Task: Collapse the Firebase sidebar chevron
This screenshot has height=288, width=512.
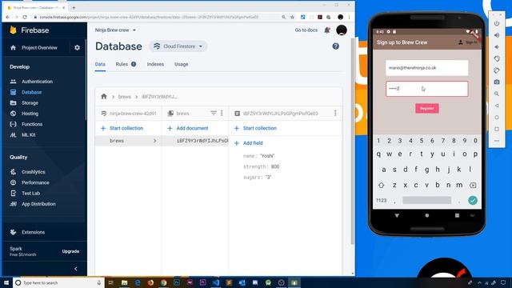Action: [76, 269]
